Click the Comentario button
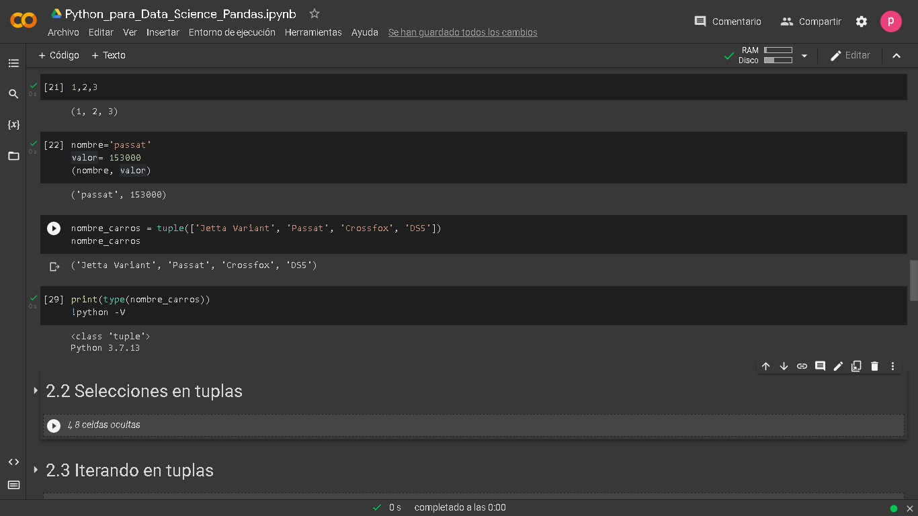Screen dimensions: 918x516 [728, 21]
